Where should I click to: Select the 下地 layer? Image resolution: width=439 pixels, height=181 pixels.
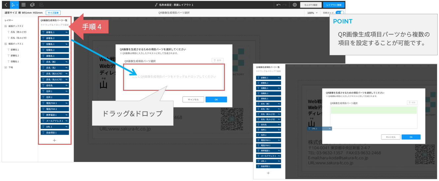(11, 67)
